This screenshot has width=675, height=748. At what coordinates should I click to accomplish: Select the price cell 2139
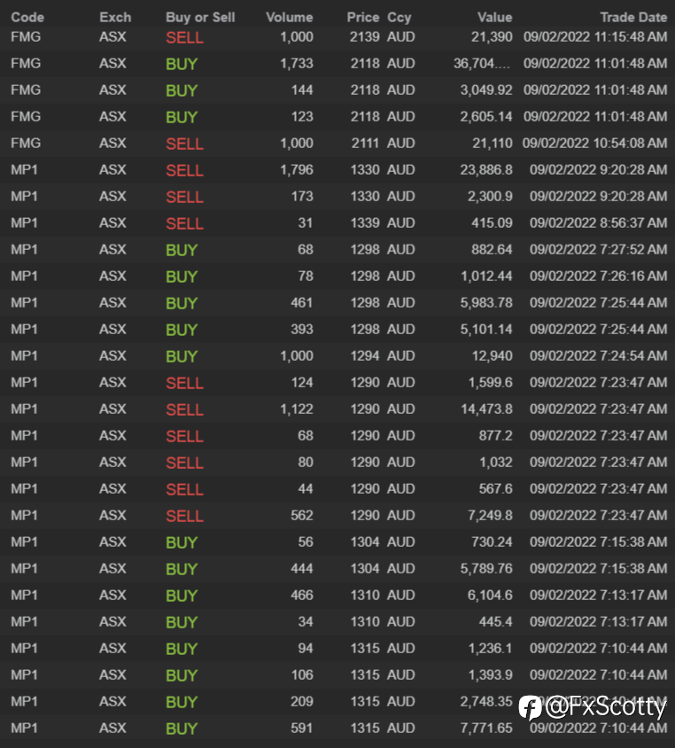point(364,36)
